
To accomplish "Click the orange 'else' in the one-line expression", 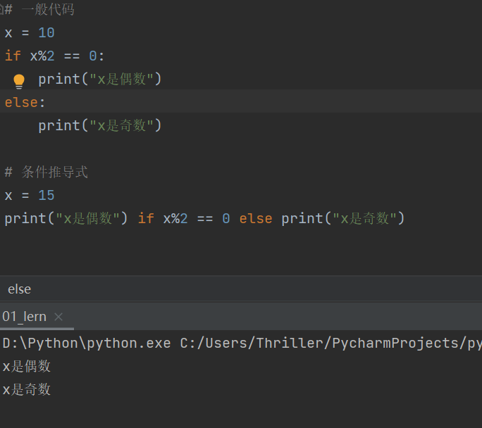I will pyautogui.click(x=256, y=219).
